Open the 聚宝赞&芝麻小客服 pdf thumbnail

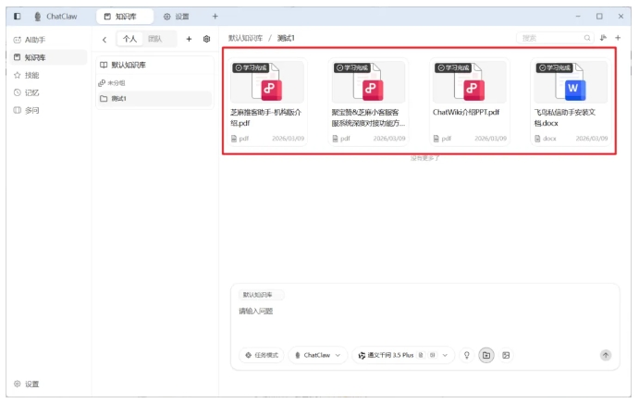tap(368, 82)
